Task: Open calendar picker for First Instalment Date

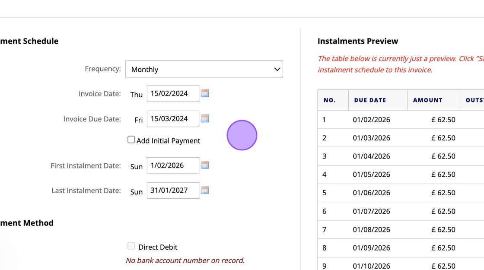Action: click(205, 165)
